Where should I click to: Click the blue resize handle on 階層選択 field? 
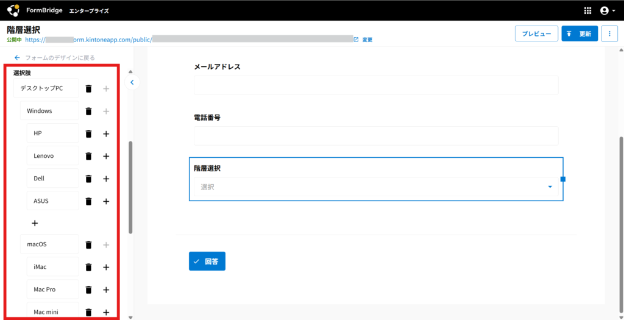(562, 179)
